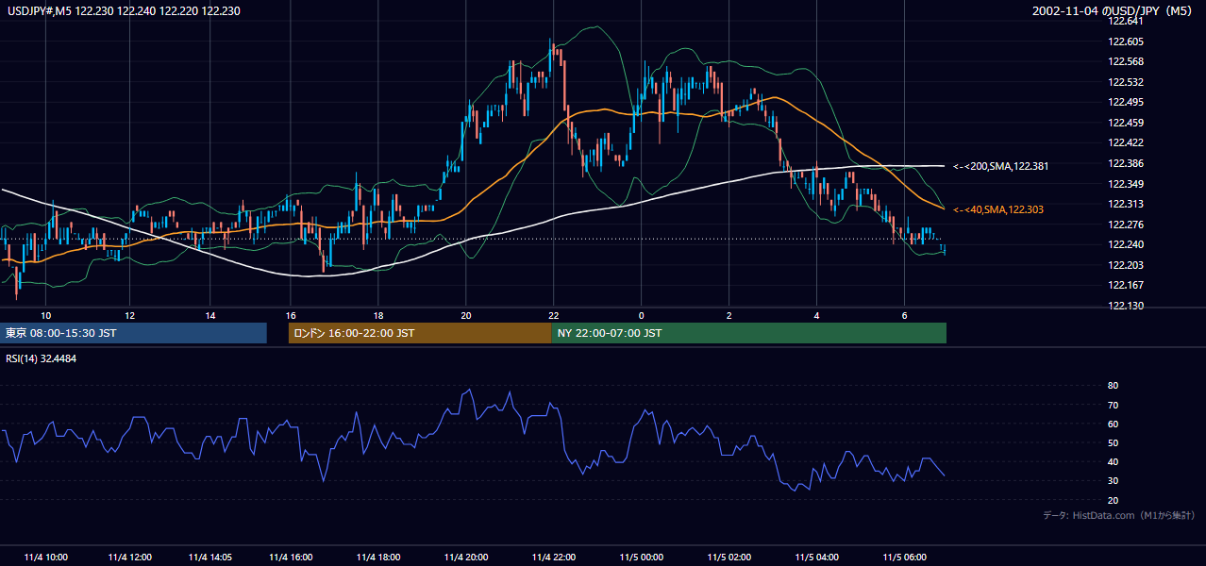The image size is (1206, 566).
Task: Click hour marker 2 under the price chart
Action: tap(729, 315)
